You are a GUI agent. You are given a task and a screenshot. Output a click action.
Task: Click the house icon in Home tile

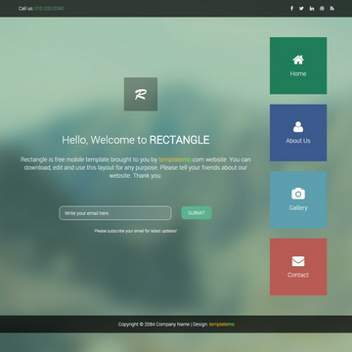tap(298, 60)
